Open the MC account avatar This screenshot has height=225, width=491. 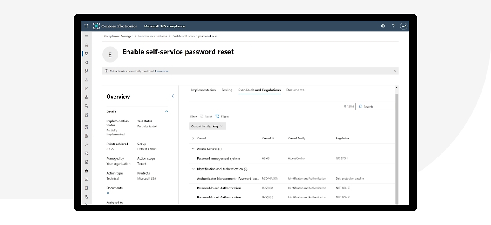[x=404, y=26]
